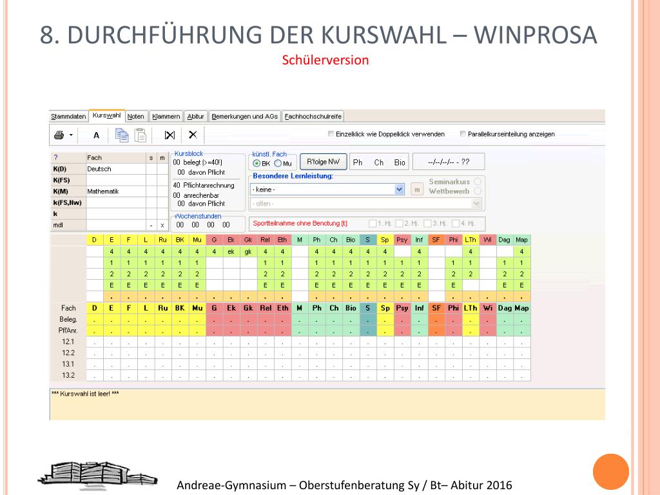Click the 'gk' cell under Gk column
660x495 pixels.
pyautogui.click(x=248, y=252)
